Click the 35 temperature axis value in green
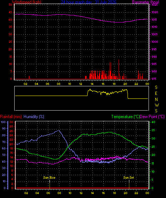This screenshot has width=166, height=198. [x=153, y=130]
